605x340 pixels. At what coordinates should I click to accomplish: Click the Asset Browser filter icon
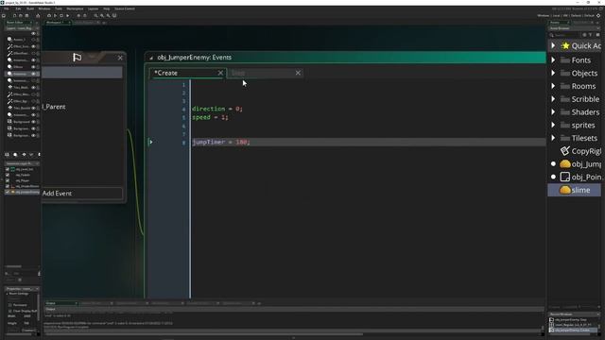pyautogui.click(x=591, y=35)
